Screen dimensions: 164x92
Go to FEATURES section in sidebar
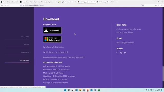tap(25, 52)
